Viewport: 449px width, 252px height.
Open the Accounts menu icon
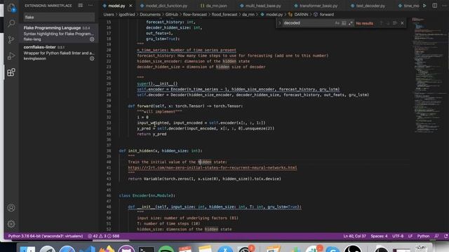point(11,208)
